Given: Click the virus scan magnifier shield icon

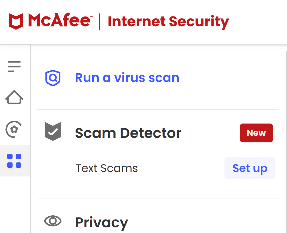Looking at the screenshot, I should tap(53, 78).
